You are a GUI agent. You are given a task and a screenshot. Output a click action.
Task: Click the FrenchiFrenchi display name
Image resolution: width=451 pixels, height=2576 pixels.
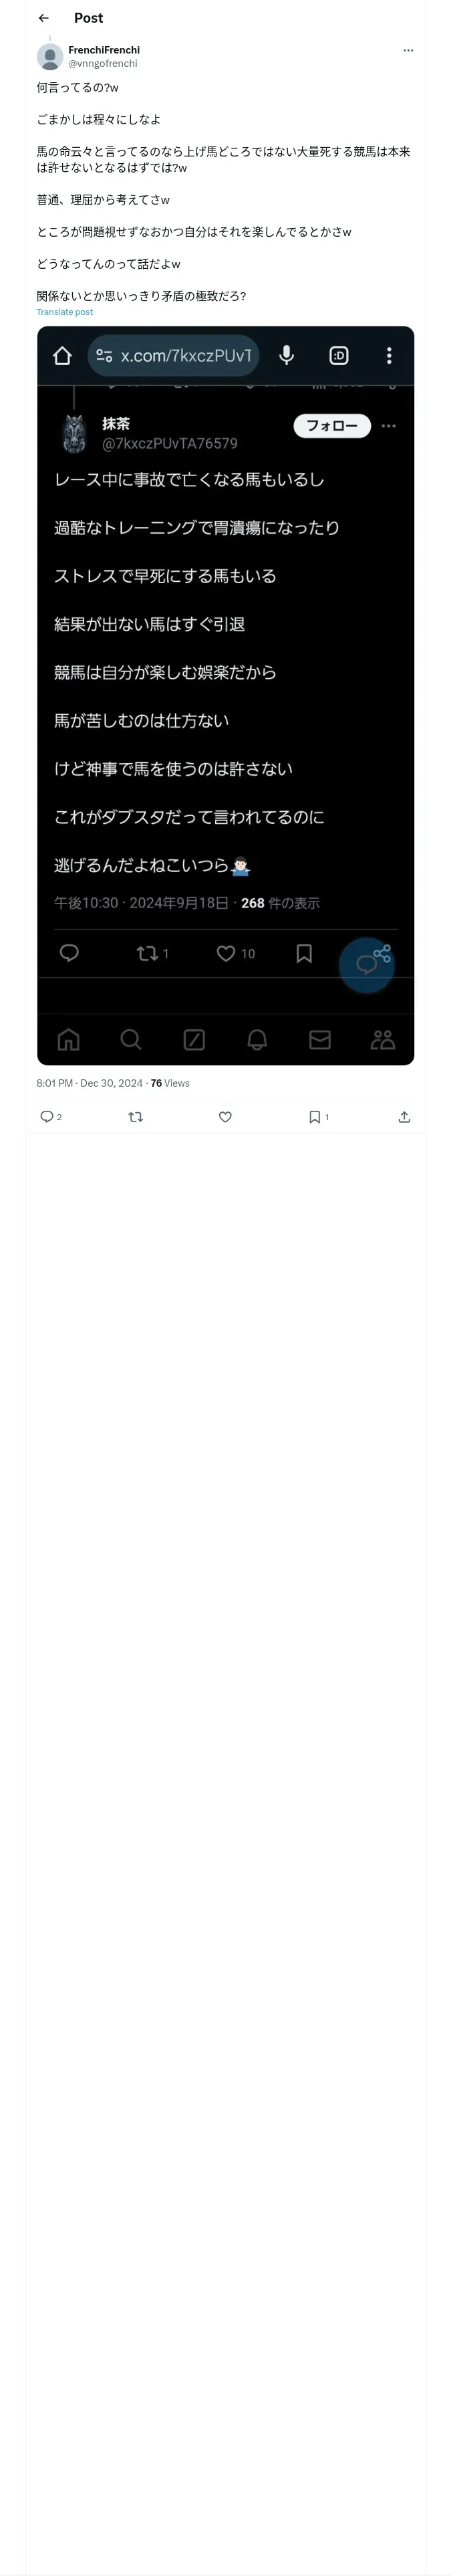(x=104, y=50)
